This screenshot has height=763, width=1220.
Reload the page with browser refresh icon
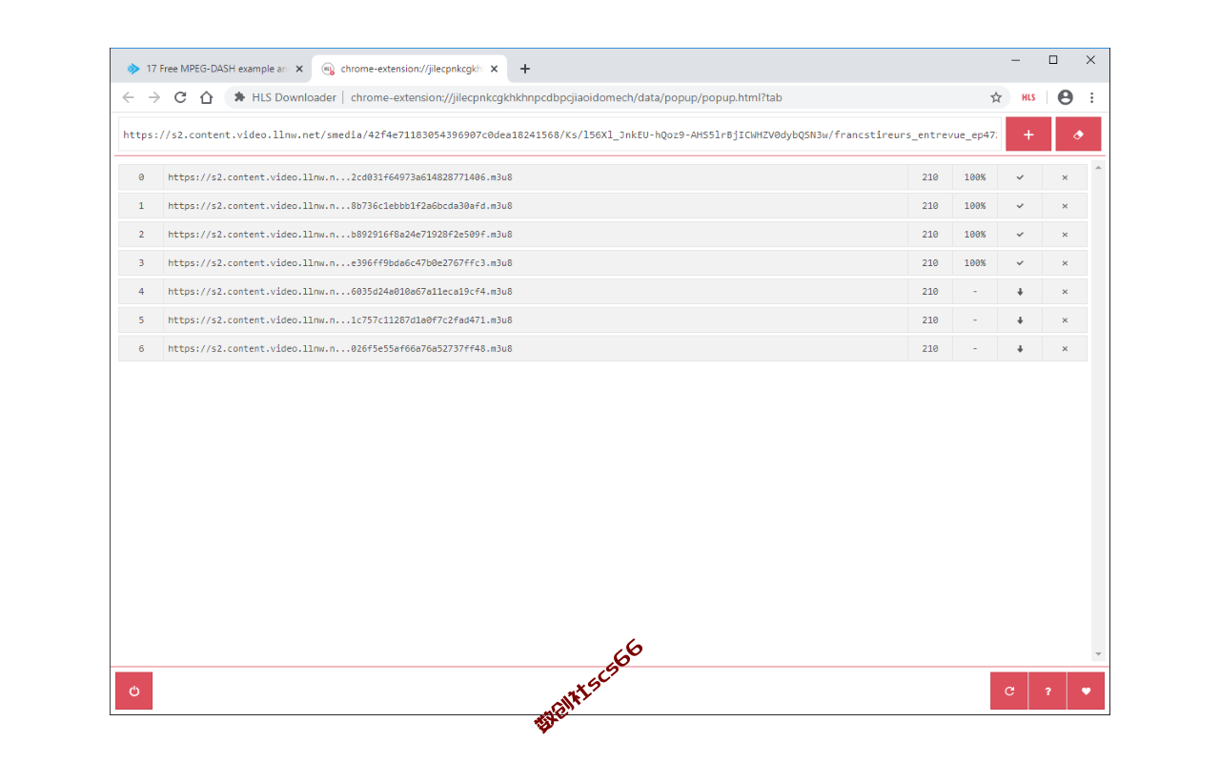(180, 97)
